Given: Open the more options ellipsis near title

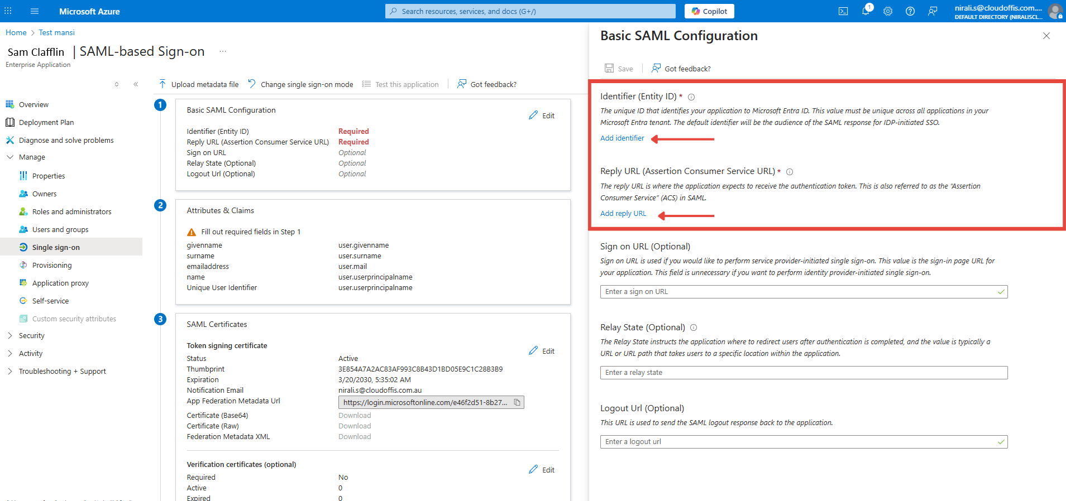Looking at the screenshot, I should pos(223,51).
